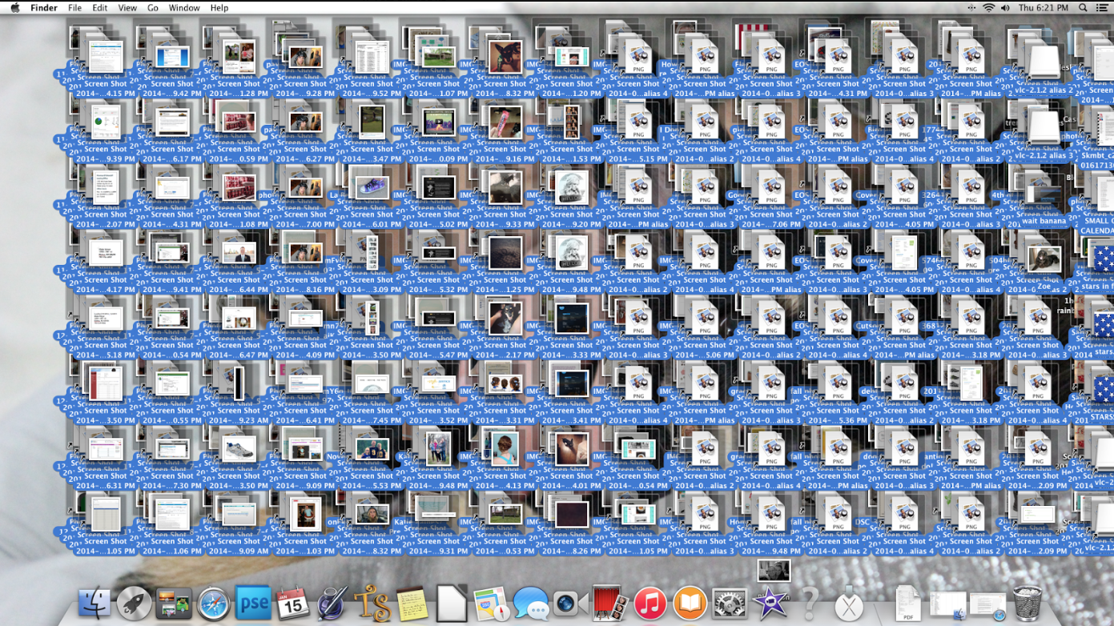Open System Preferences gear icon

pyautogui.click(x=730, y=604)
